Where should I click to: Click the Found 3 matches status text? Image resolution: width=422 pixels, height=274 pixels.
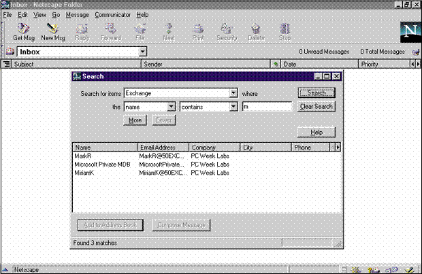click(95, 243)
